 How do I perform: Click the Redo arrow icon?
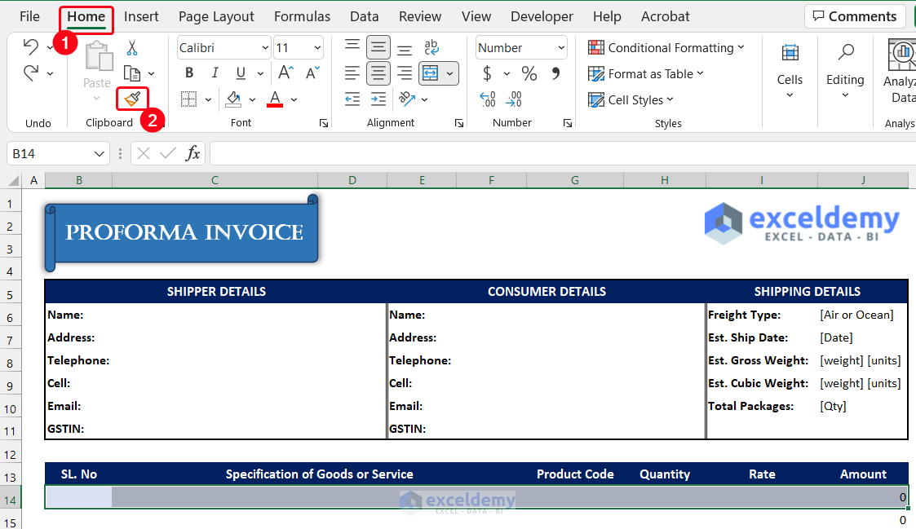coord(31,73)
